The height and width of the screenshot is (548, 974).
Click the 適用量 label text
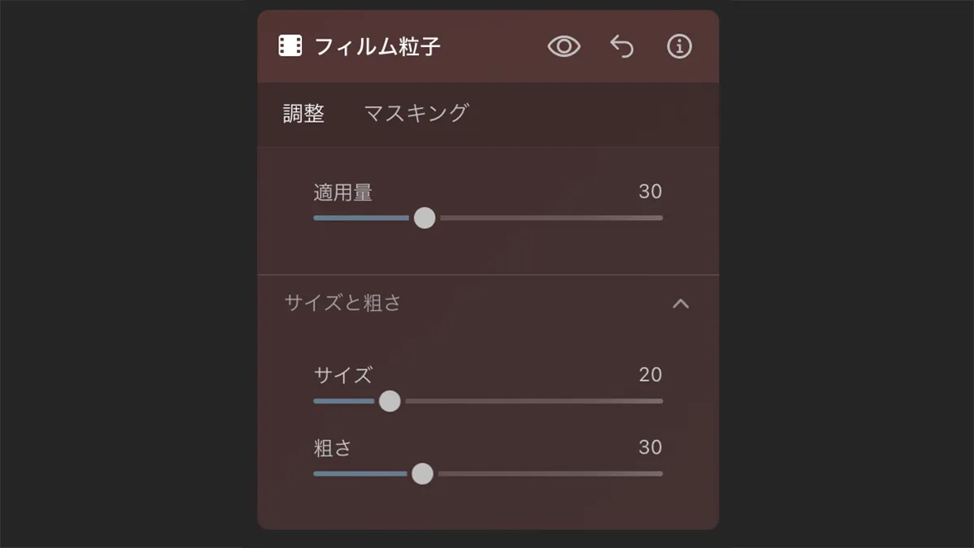coord(343,192)
